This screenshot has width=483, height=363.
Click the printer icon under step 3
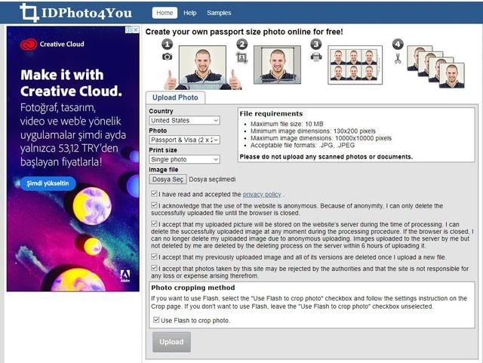click(316, 57)
